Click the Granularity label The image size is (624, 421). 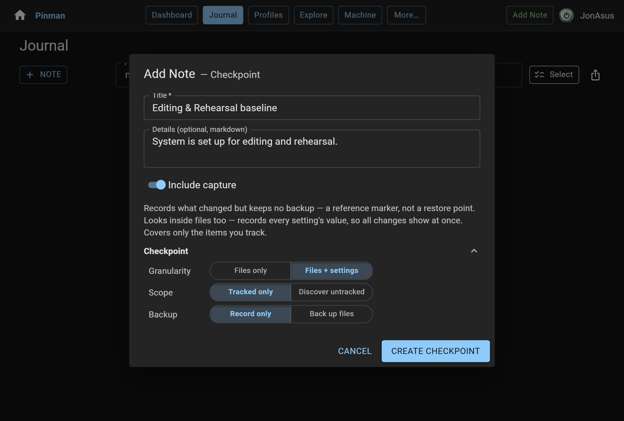click(x=170, y=271)
